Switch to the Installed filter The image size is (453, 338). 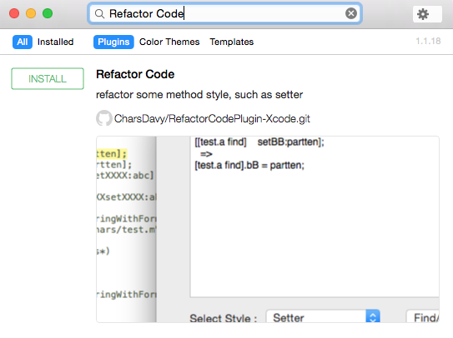pyautogui.click(x=55, y=42)
